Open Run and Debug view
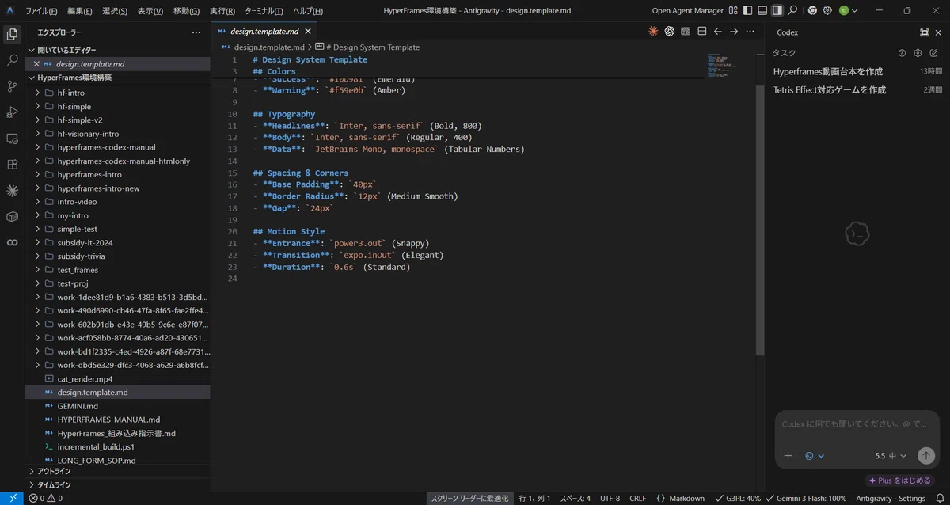 click(12, 112)
